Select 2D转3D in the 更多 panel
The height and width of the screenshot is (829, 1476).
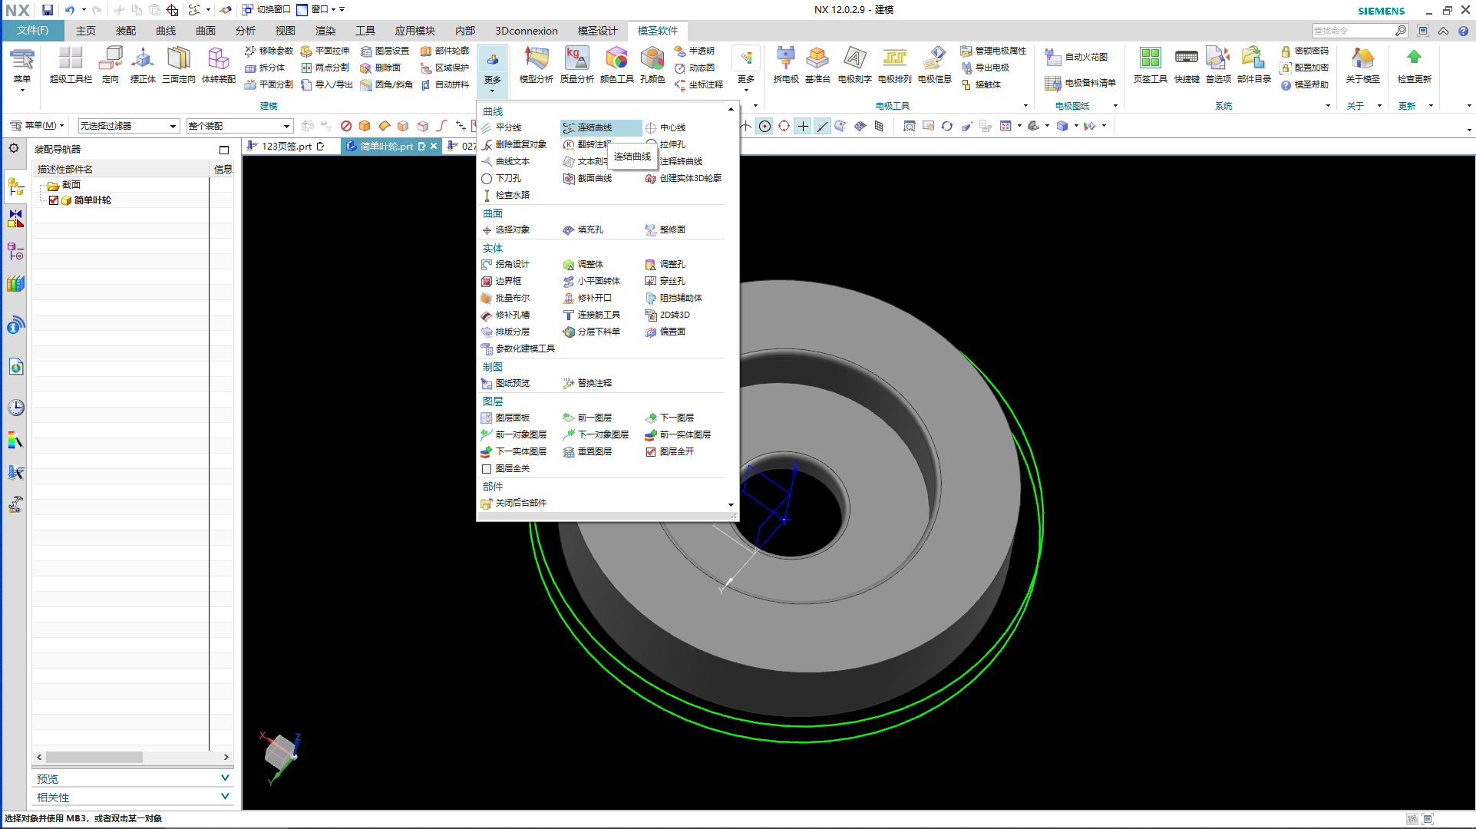(x=668, y=315)
